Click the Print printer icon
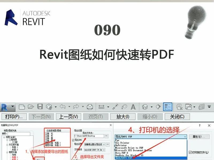 90,107
